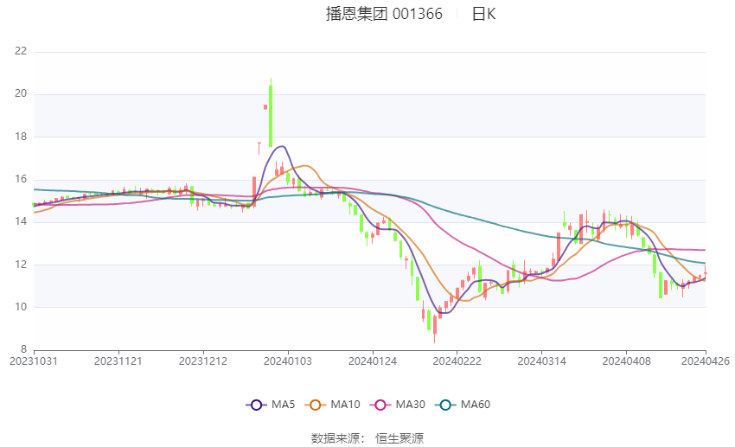Click the 22 price axis label
Image resolution: width=735 pixels, height=447 pixels.
21,51
